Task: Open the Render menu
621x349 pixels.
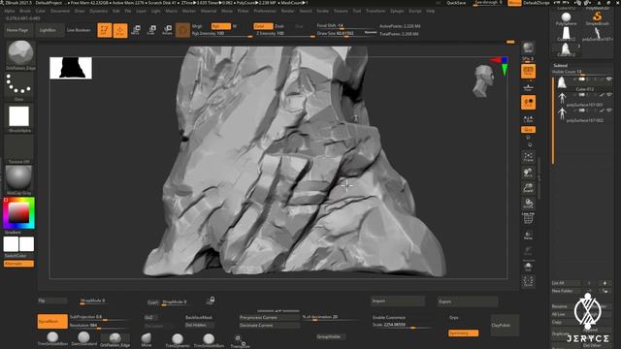Action: coord(287,11)
